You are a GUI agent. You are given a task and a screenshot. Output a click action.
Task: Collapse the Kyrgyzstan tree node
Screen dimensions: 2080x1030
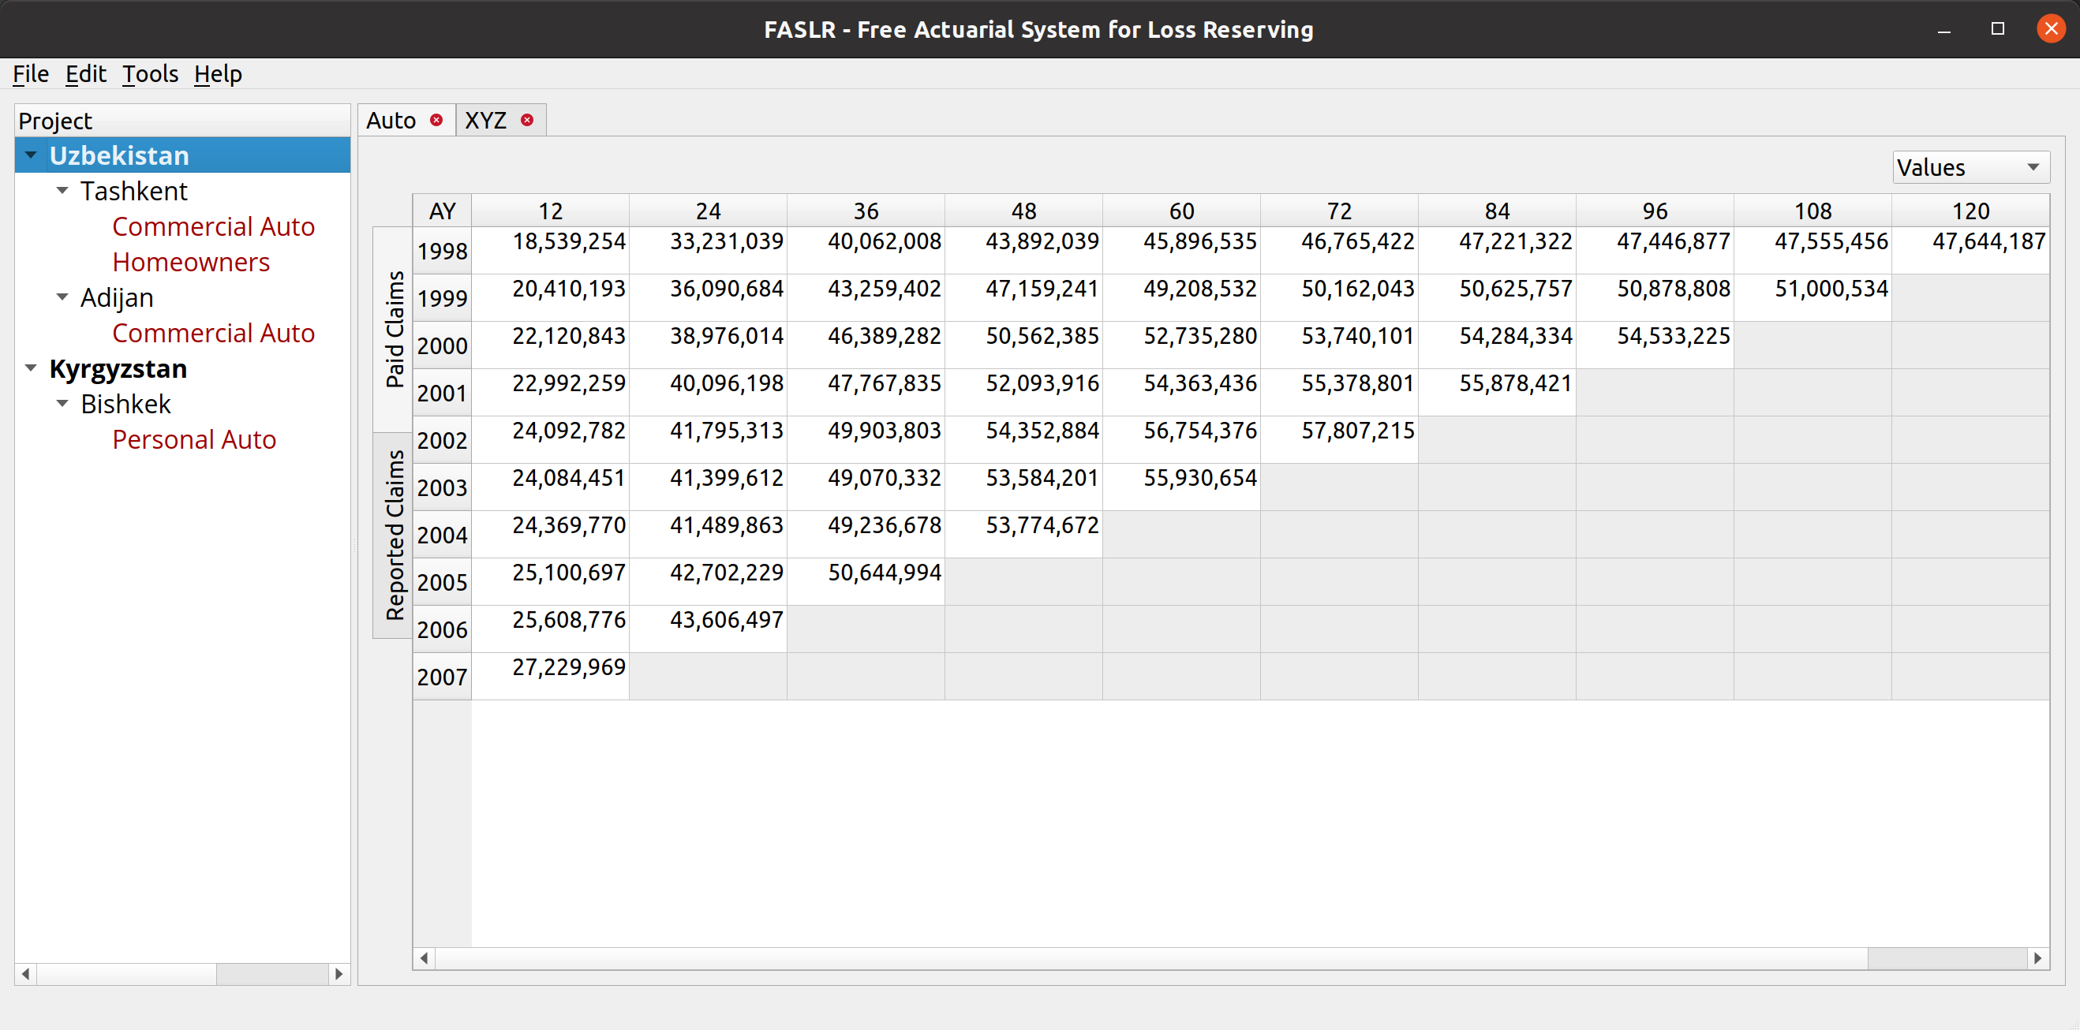31,368
